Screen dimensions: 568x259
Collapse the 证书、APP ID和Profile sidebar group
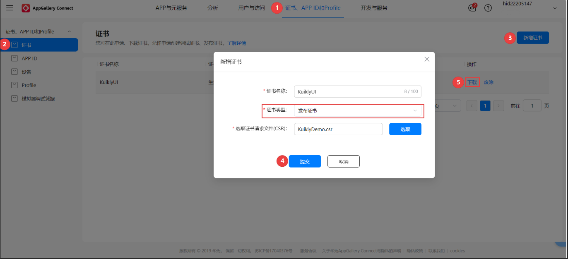coord(69,31)
